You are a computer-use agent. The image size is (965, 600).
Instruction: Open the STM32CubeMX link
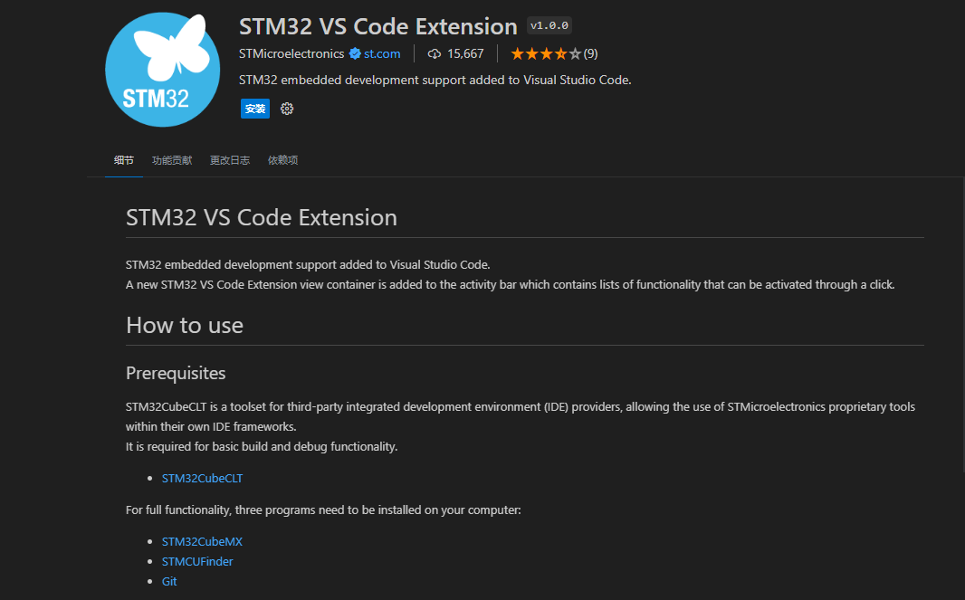point(202,541)
